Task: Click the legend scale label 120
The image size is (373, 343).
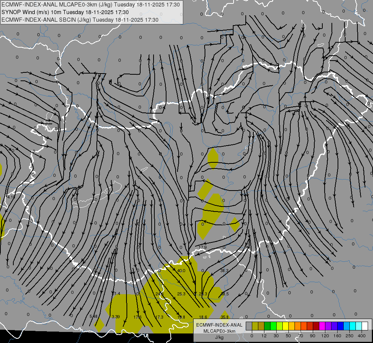Action: pos(325,336)
